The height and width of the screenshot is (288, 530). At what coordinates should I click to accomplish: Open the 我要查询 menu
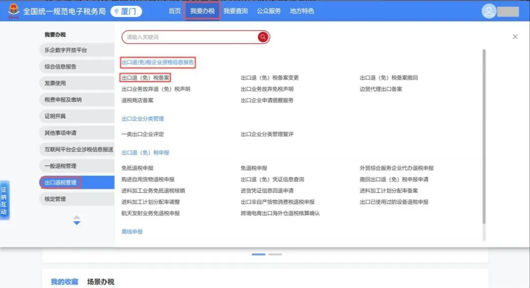[236, 10]
